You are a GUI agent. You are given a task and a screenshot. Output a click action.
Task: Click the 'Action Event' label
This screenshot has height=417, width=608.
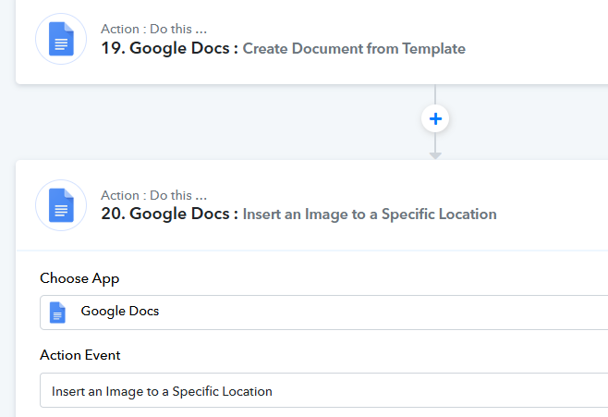tap(80, 355)
